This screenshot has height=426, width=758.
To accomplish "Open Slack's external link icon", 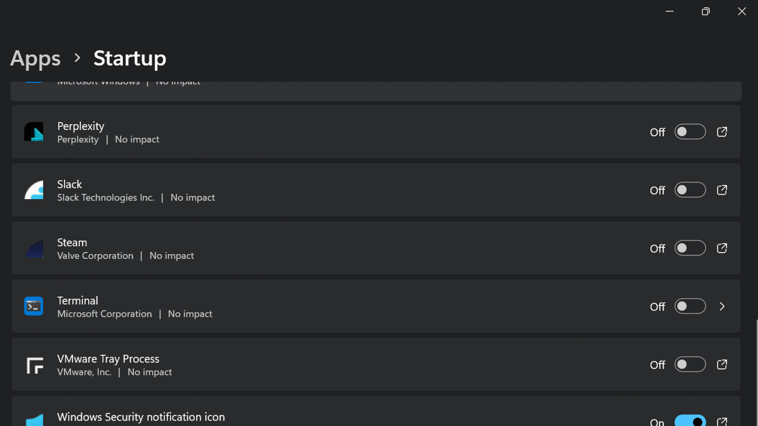I will click(x=722, y=190).
